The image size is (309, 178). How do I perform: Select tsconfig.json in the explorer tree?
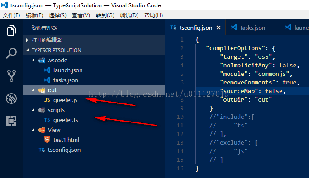[x=64, y=150]
